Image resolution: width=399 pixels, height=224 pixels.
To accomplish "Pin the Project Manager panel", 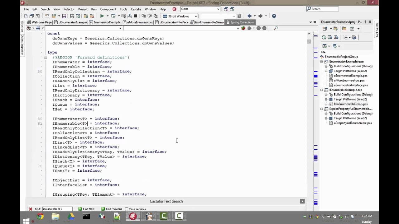I will point(365,22).
